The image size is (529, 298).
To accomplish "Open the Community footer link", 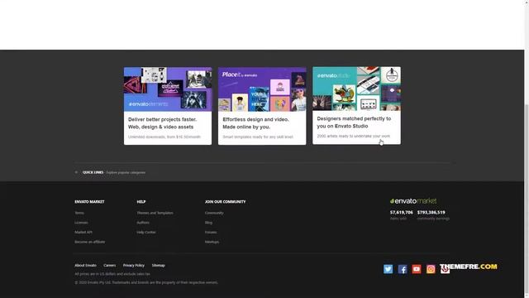I will click(214, 213).
